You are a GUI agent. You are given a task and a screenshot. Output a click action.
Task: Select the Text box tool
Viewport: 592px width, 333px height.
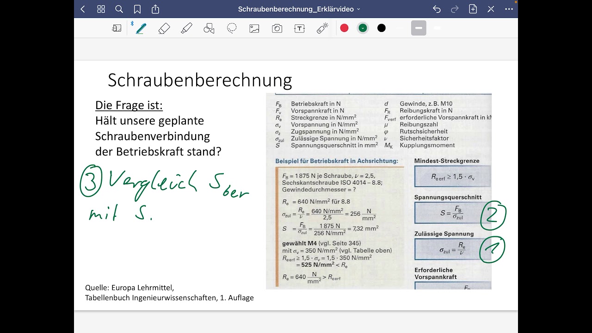click(x=300, y=28)
